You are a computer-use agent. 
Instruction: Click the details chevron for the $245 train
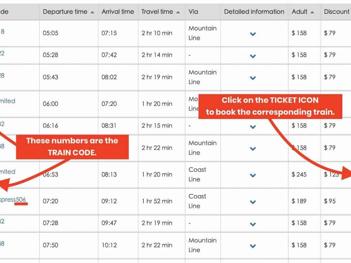click(x=253, y=175)
